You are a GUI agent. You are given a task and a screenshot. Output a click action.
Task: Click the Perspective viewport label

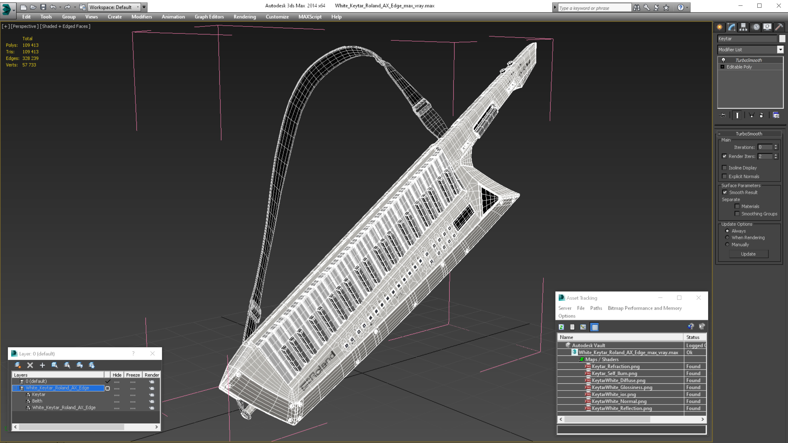(x=25, y=26)
